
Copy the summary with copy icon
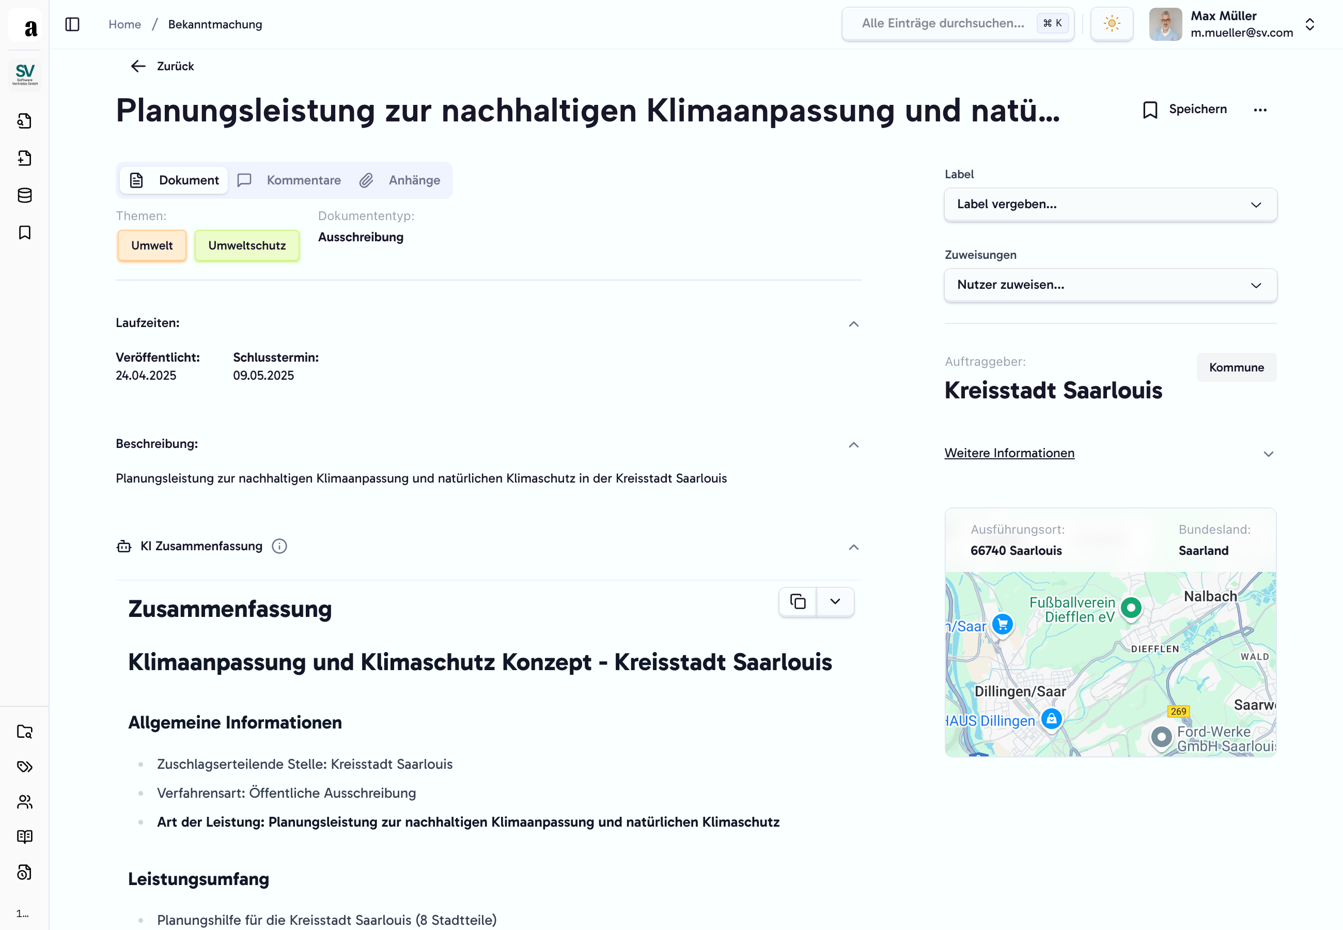[x=798, y=601]
